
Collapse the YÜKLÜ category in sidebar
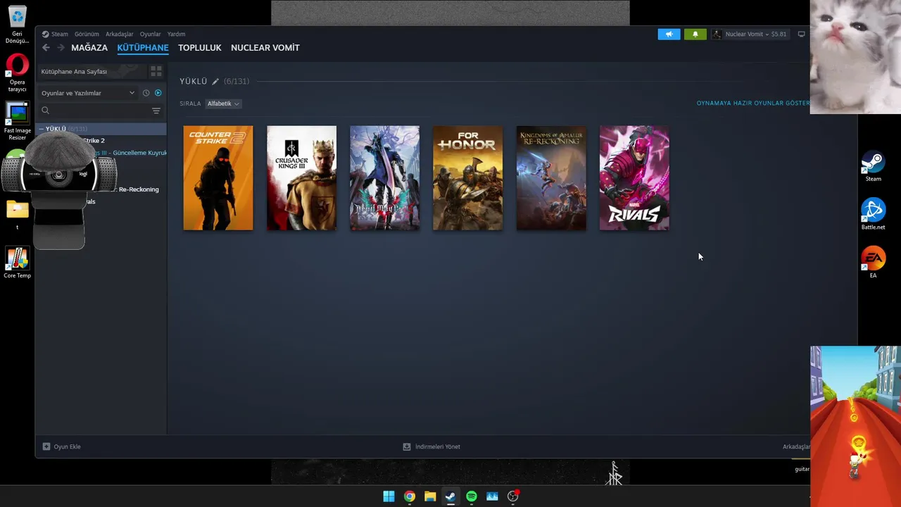coord(42,129)
